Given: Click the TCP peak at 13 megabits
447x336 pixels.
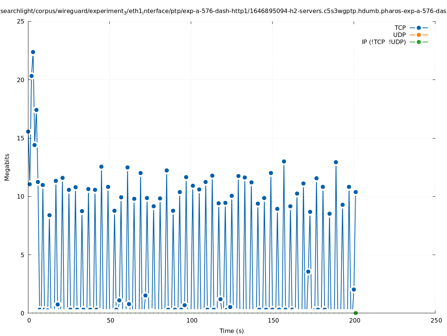Looking at the screenshot, I should [x=284, y=161].
